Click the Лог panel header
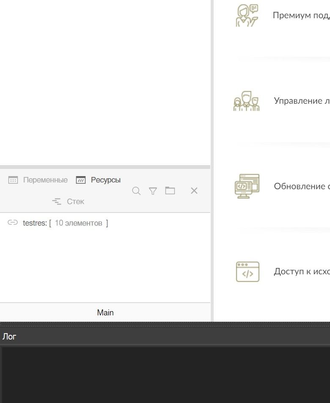 click(10, 337)
